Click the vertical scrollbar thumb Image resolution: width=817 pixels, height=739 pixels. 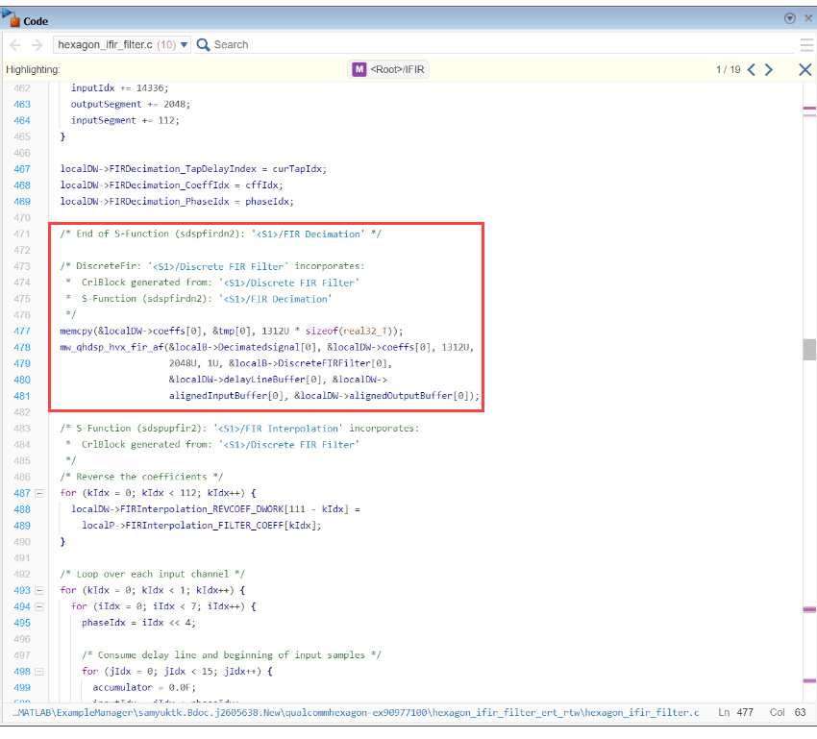coord(809,350)
